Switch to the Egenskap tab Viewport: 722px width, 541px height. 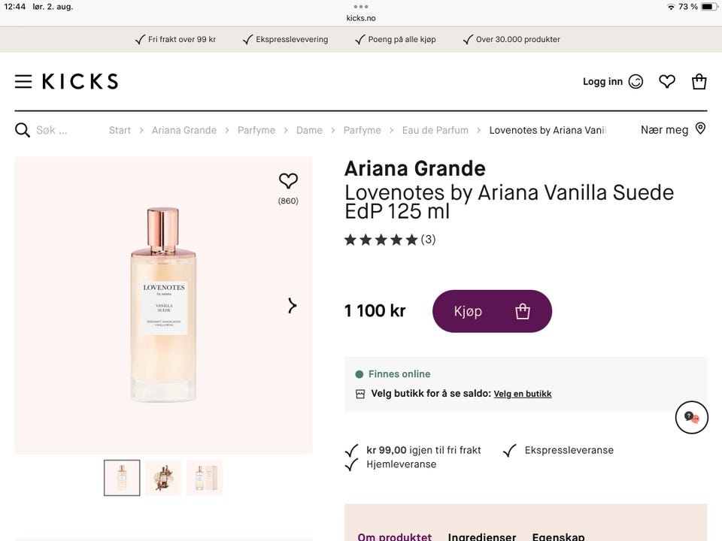558,536
